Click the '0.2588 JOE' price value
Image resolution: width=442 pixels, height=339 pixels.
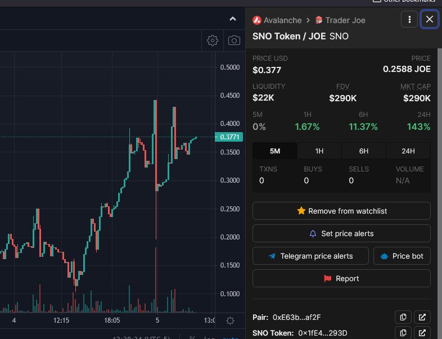click(407, 69)
